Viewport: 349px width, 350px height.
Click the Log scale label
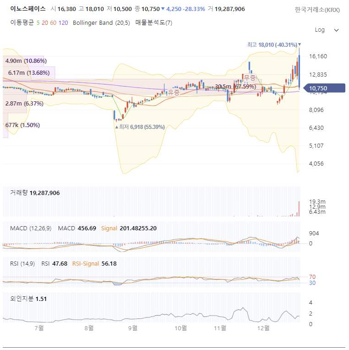click(320, 30)
